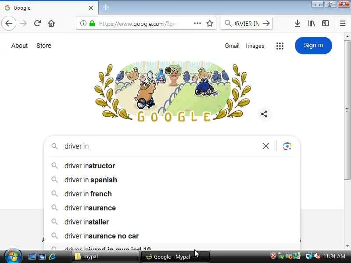Open the Google apps grid
The image size is (351, 263).
(280, 46)
